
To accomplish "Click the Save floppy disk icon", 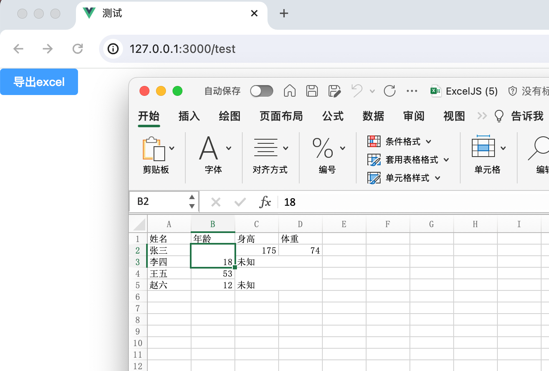I will click(x=312, y=91).
